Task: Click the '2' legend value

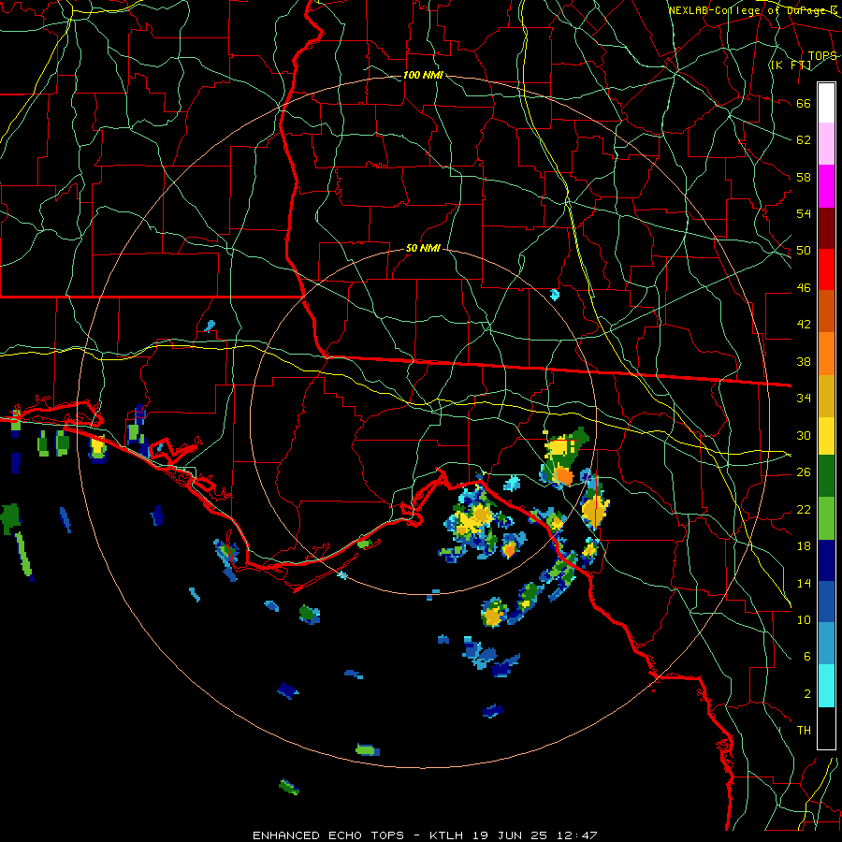Action: (x=806, y=694)
